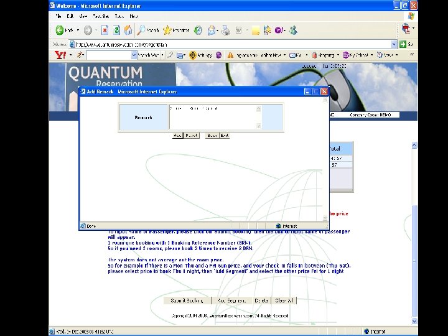
Task: Open the Yahoo Y! logo dropdown arrow
Action: point(70,55)
